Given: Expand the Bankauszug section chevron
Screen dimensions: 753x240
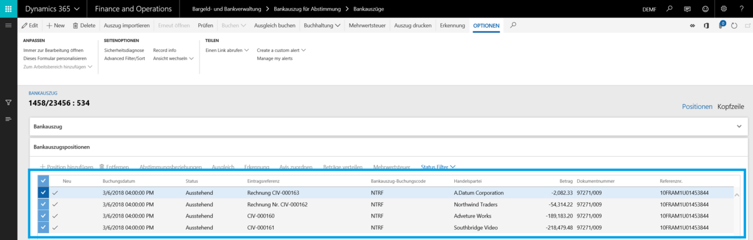Looking at the screenshot, I should click(739, 127).
